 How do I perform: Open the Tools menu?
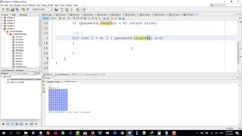[x=62, y=5]
